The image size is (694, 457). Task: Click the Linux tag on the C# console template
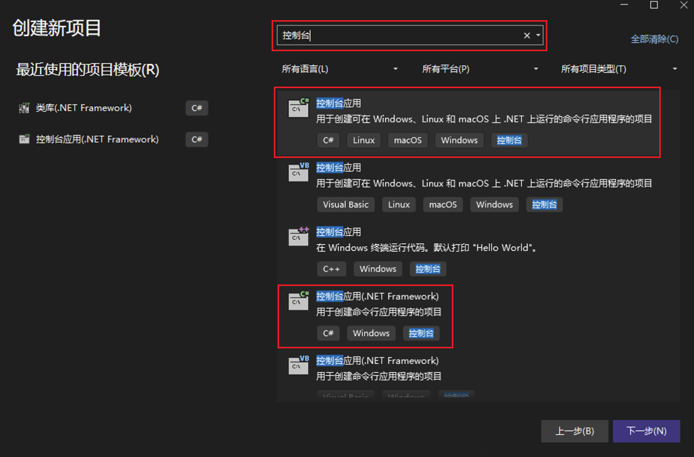tap(363, 140)
